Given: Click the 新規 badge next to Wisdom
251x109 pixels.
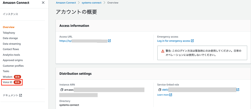Looking at the screenshot, I should pyautogui.click(x=18, y=77).
